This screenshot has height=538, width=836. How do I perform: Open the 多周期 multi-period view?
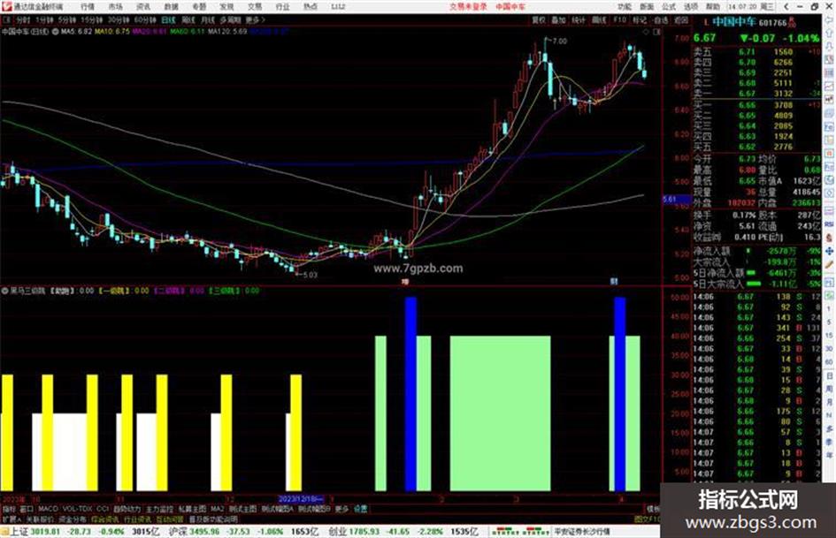pyautogui.click(x=230, y=19)
